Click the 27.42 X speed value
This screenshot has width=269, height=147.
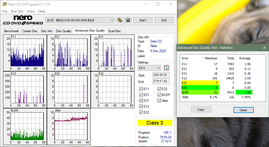click(x=166, y=141)
